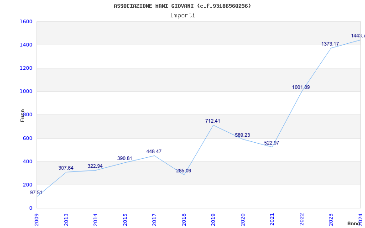The image size is (365, 228).
Task: Select data label 712.41
Action: pos(213,121)
